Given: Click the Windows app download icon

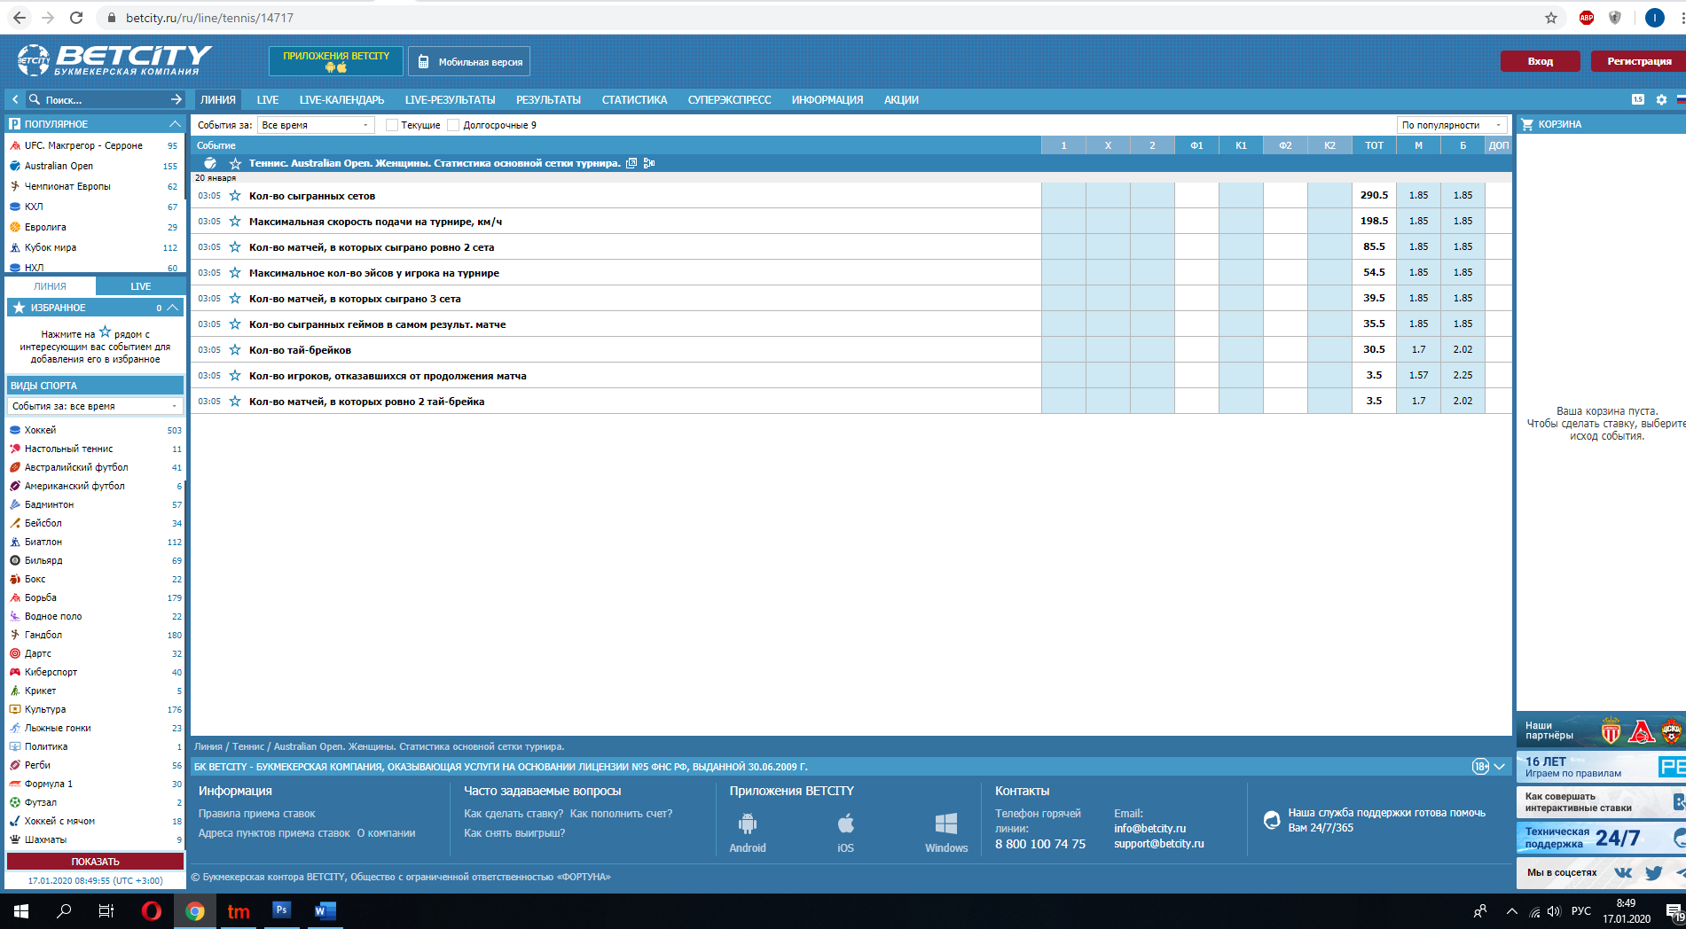Looking at the screenshot, I should tap(945, 825).
